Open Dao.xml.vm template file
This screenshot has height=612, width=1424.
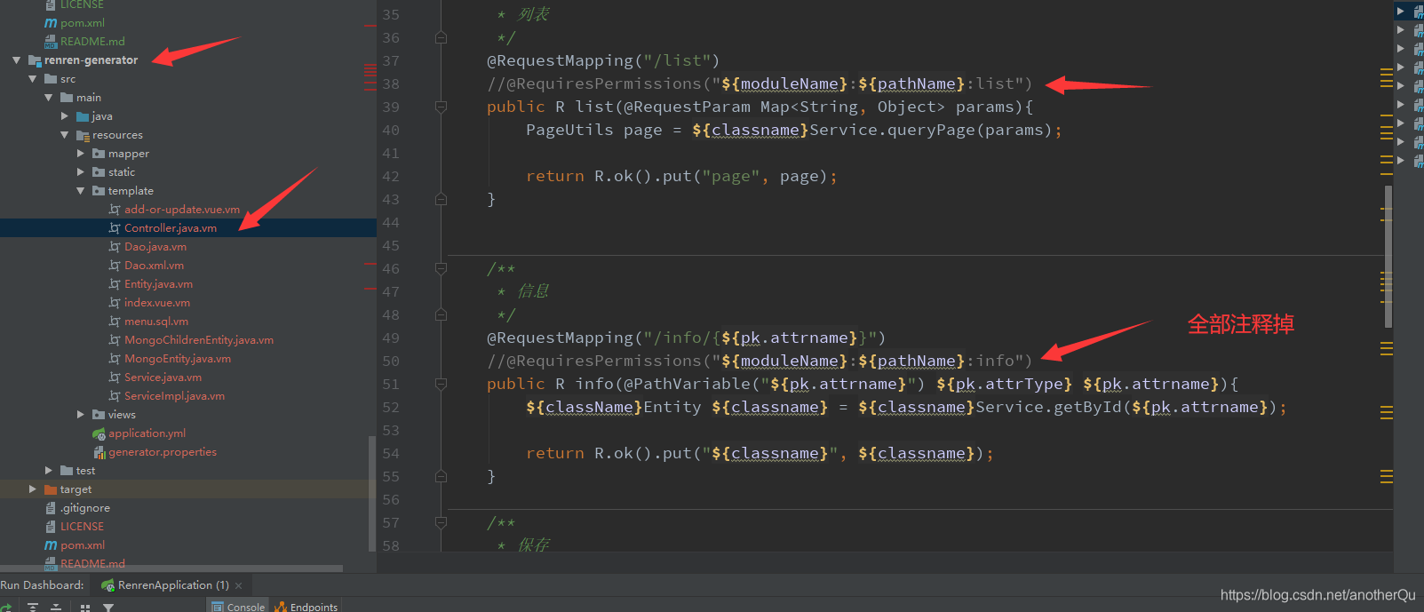click(155, 266)
